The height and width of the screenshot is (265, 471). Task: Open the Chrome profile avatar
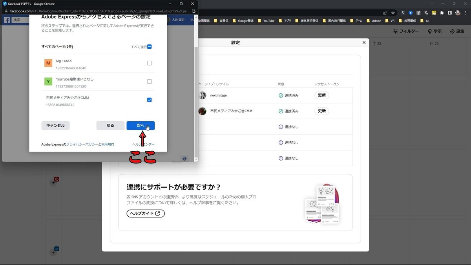click(458, 13)
